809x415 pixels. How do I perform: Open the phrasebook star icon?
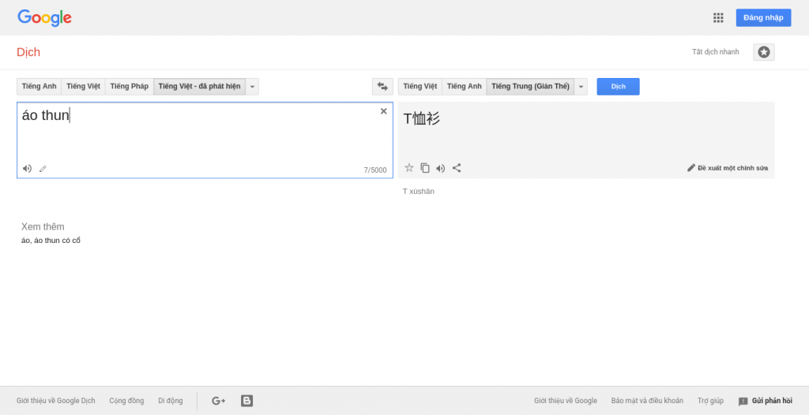tap(764, 52)
